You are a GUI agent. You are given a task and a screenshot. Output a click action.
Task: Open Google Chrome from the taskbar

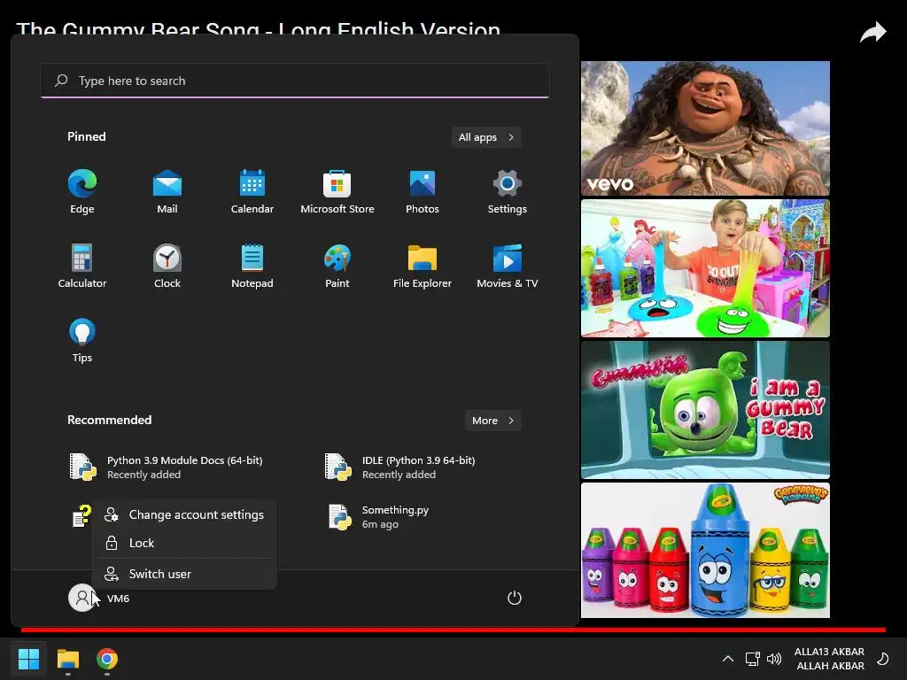pos(107,659)
